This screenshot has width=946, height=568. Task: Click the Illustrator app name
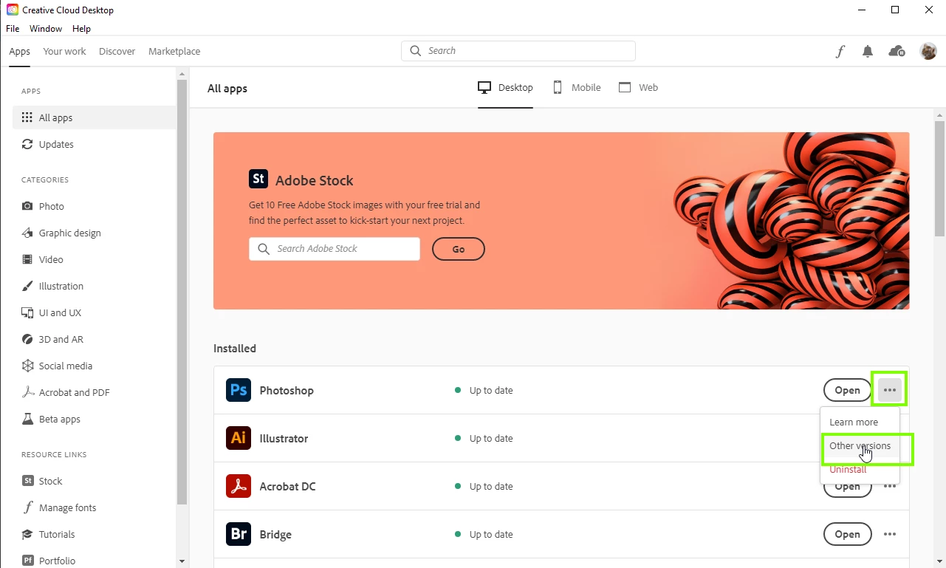click(x=284, y=438)
